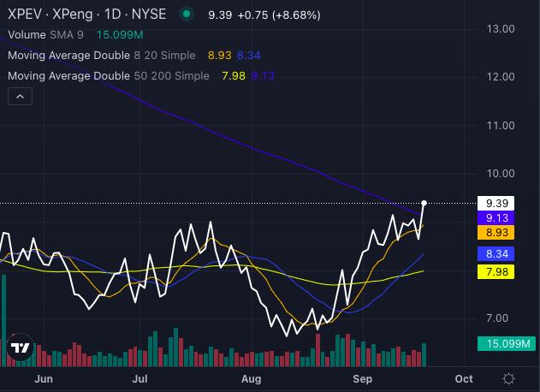This screenshot has height=392, width=540.
Task: Click the TradingView logo icon
Action: tap(20, 347)
